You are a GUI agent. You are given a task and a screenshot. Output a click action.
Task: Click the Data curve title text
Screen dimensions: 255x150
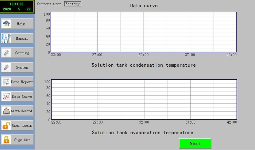coord(144,6)
